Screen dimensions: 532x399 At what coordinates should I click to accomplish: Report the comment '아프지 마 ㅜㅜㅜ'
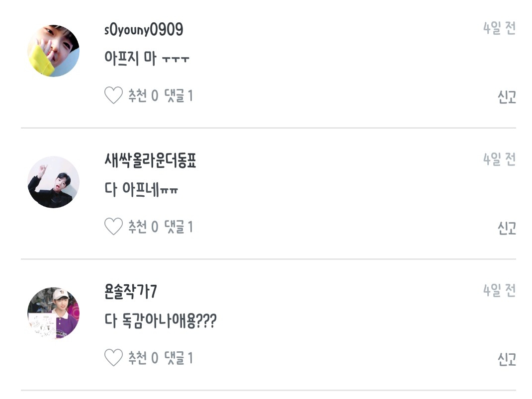coord(507,97)
